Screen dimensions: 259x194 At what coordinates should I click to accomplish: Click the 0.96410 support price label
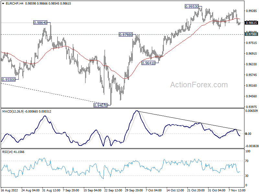[x=148, y=63]
